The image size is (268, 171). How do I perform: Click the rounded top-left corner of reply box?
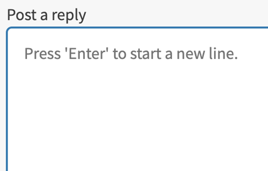9,29
